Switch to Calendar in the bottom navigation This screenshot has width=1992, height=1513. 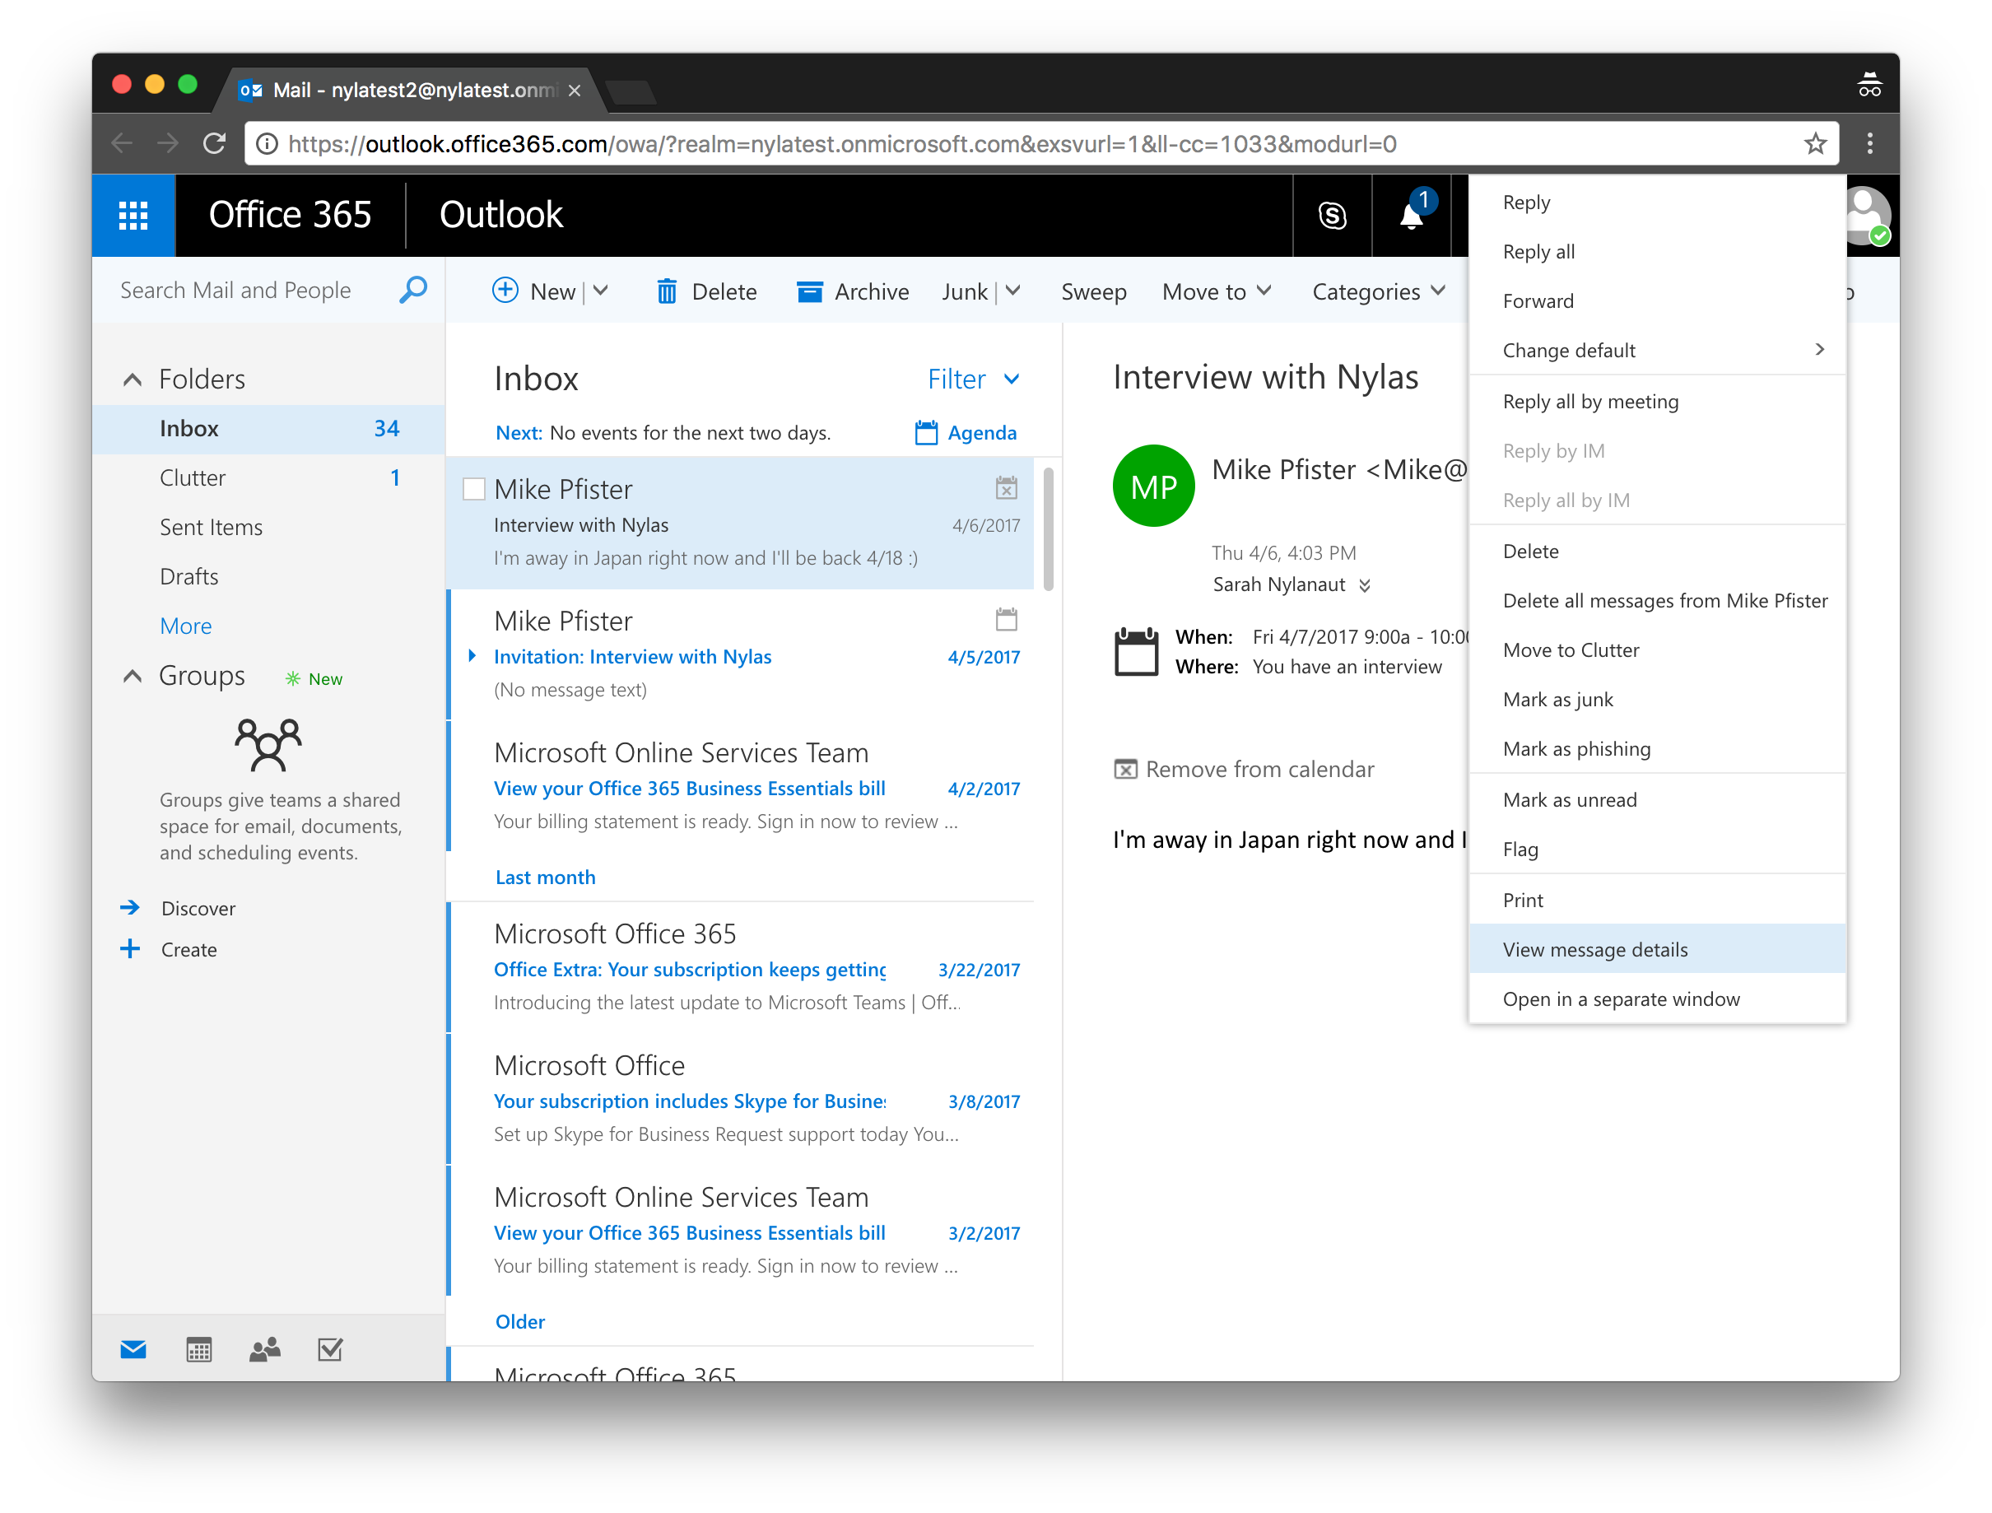point(198,1349)
